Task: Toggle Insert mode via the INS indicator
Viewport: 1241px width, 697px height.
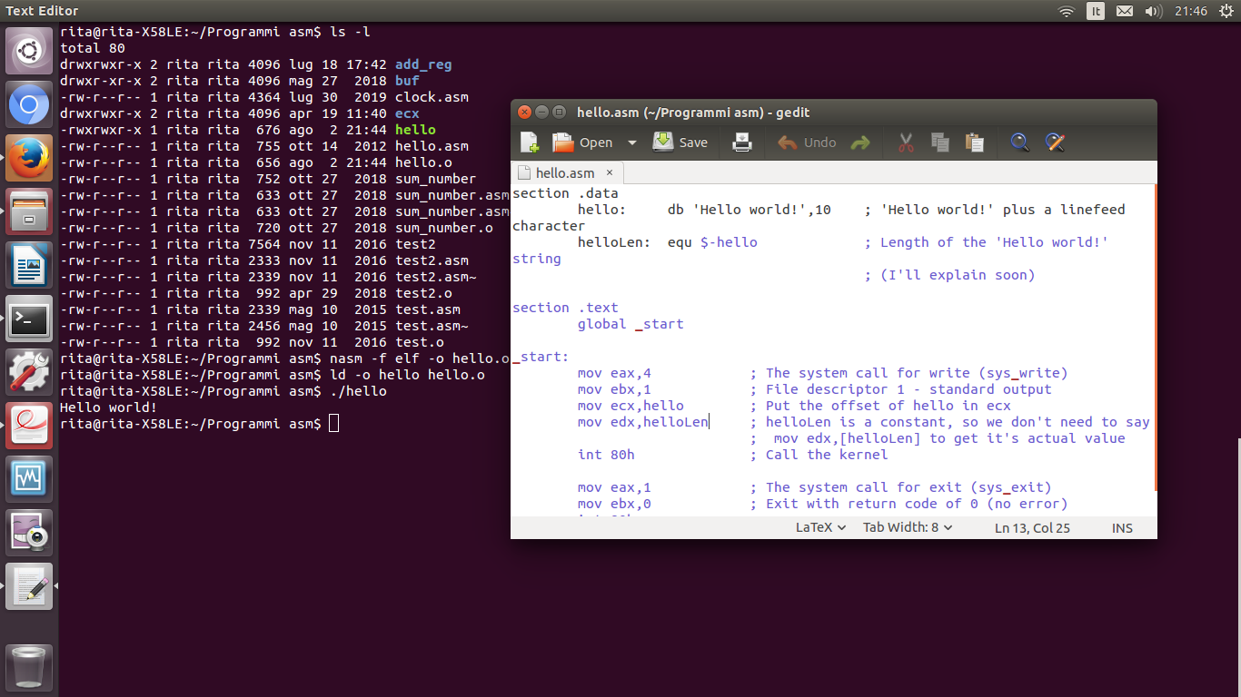Action: click(x=1122, y=527)
